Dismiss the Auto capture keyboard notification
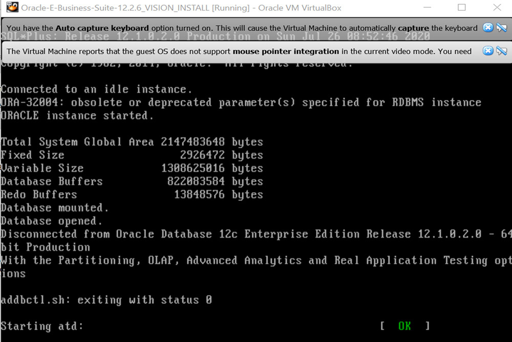Viewport: 512px width, 342px height. pyautogui.click(x=488, y=28)
